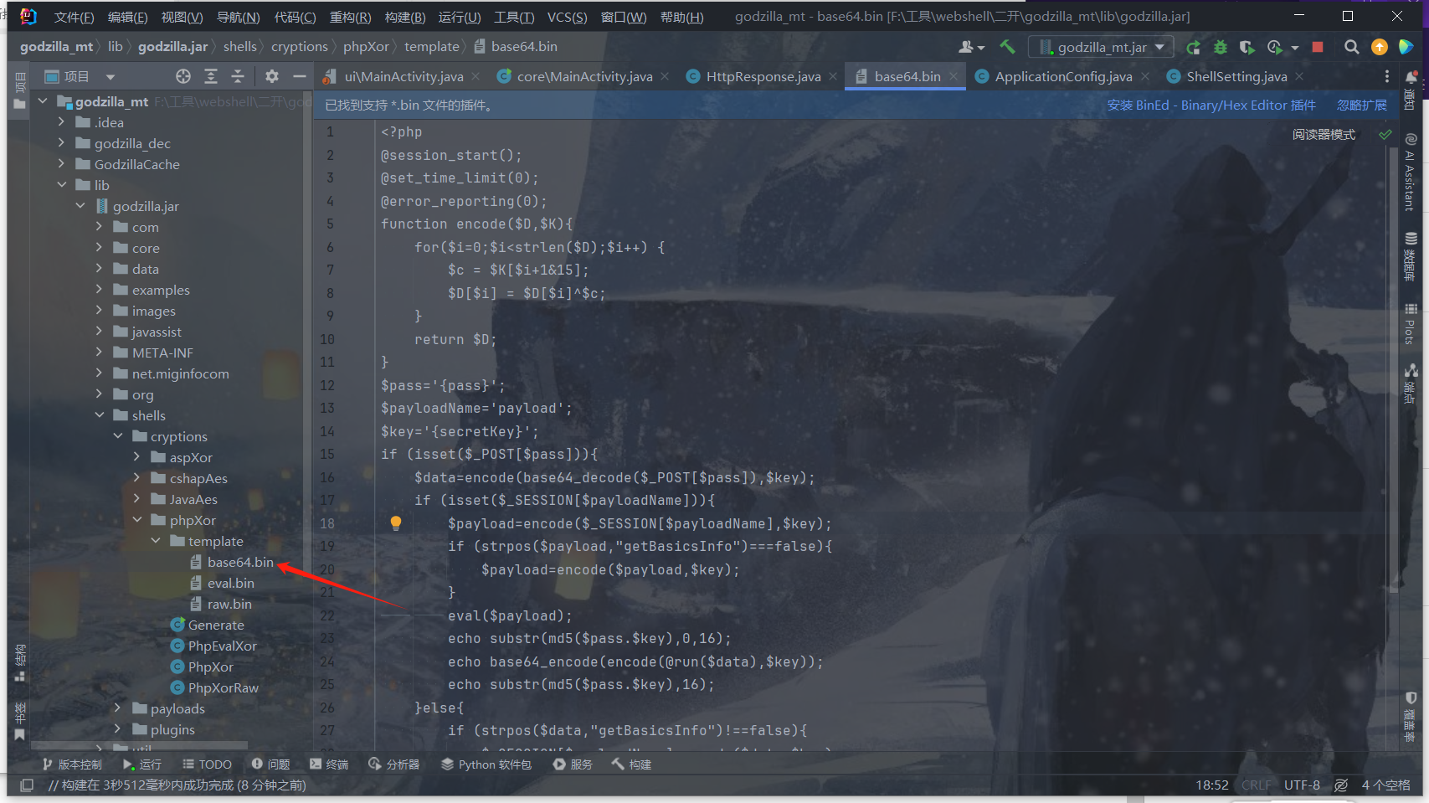This screenshot has height=803, width=1429.
Task: Click the Build Project hammer icon
Action: (x=1007, y=47)
